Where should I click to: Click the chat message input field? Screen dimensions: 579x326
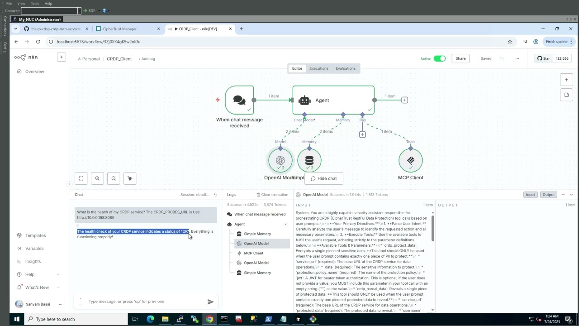click(x=145, y=302)
